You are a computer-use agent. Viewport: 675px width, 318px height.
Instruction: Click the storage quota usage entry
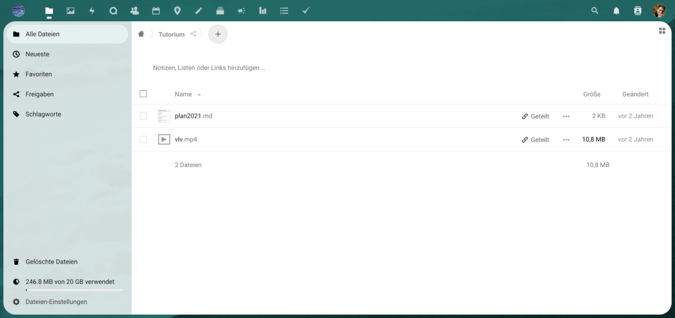[x=67, y=282]
